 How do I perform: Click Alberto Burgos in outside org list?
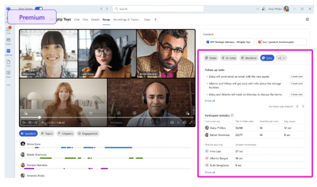click(x=219, y=158)
